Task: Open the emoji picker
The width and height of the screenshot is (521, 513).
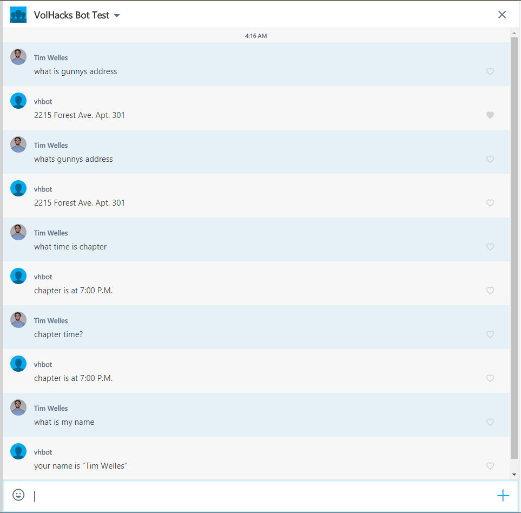Action: pos(18,495)
